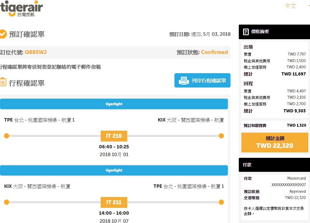The height and width of the screenshot is (223, 310).
Task: Click the orange checkmark beside 預訂確認單
Action: [x=3, y=34]
